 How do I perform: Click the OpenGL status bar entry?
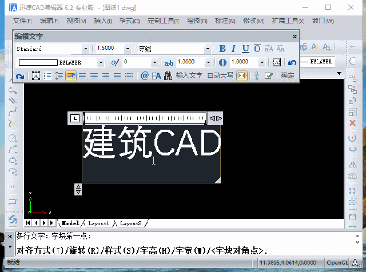(337, 263)
